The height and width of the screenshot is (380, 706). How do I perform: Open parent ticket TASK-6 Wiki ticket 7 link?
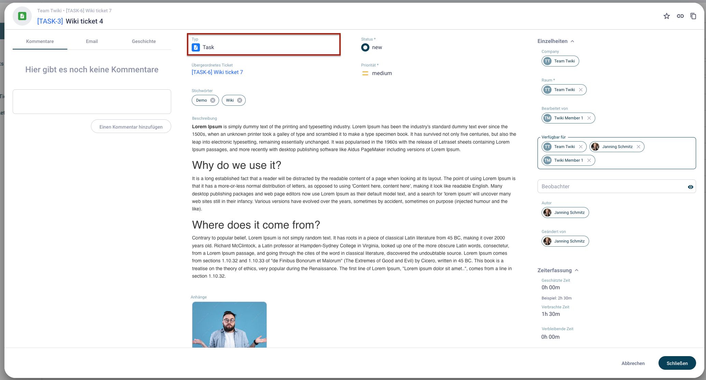[217, 72]
